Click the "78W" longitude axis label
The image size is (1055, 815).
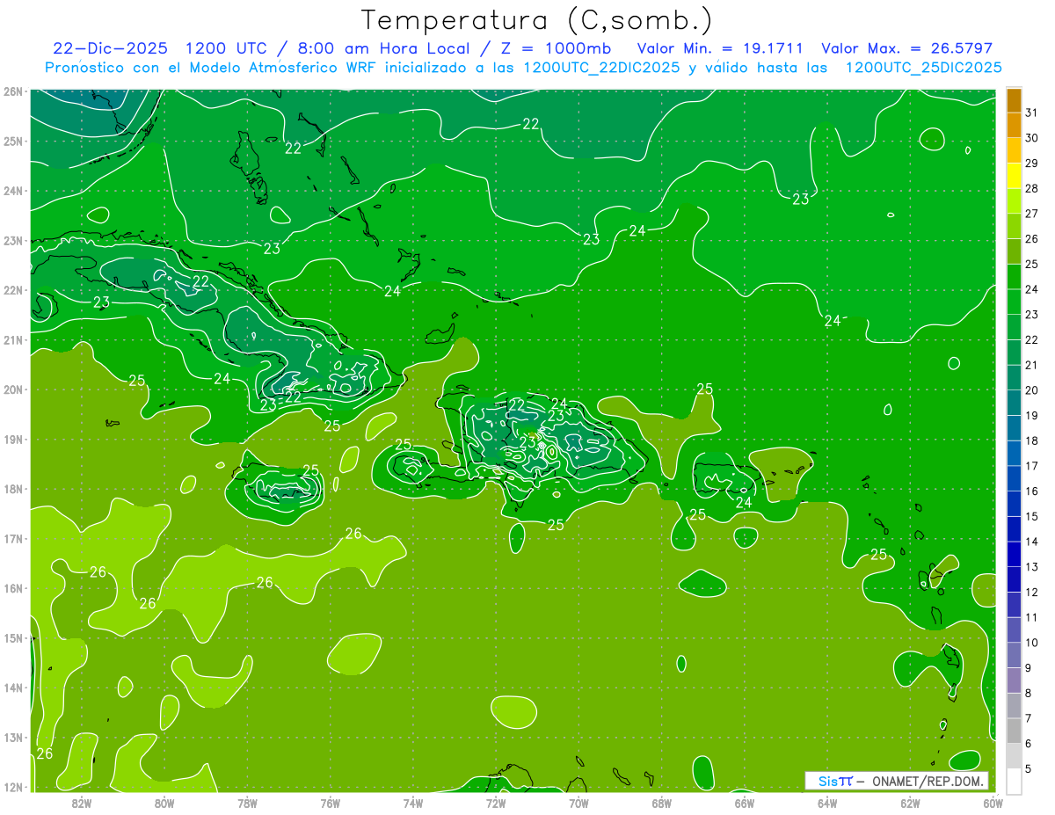coord(247,803)
